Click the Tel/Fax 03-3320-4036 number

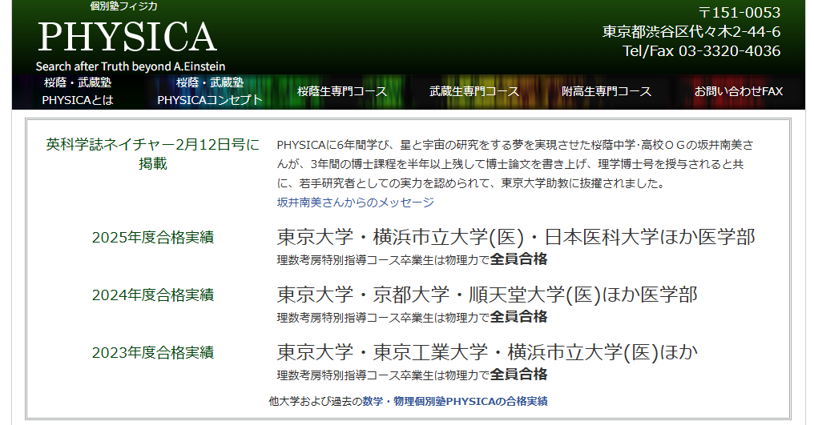point(701,50)
